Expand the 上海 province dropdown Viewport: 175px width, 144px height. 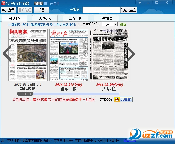click(115, 24)
